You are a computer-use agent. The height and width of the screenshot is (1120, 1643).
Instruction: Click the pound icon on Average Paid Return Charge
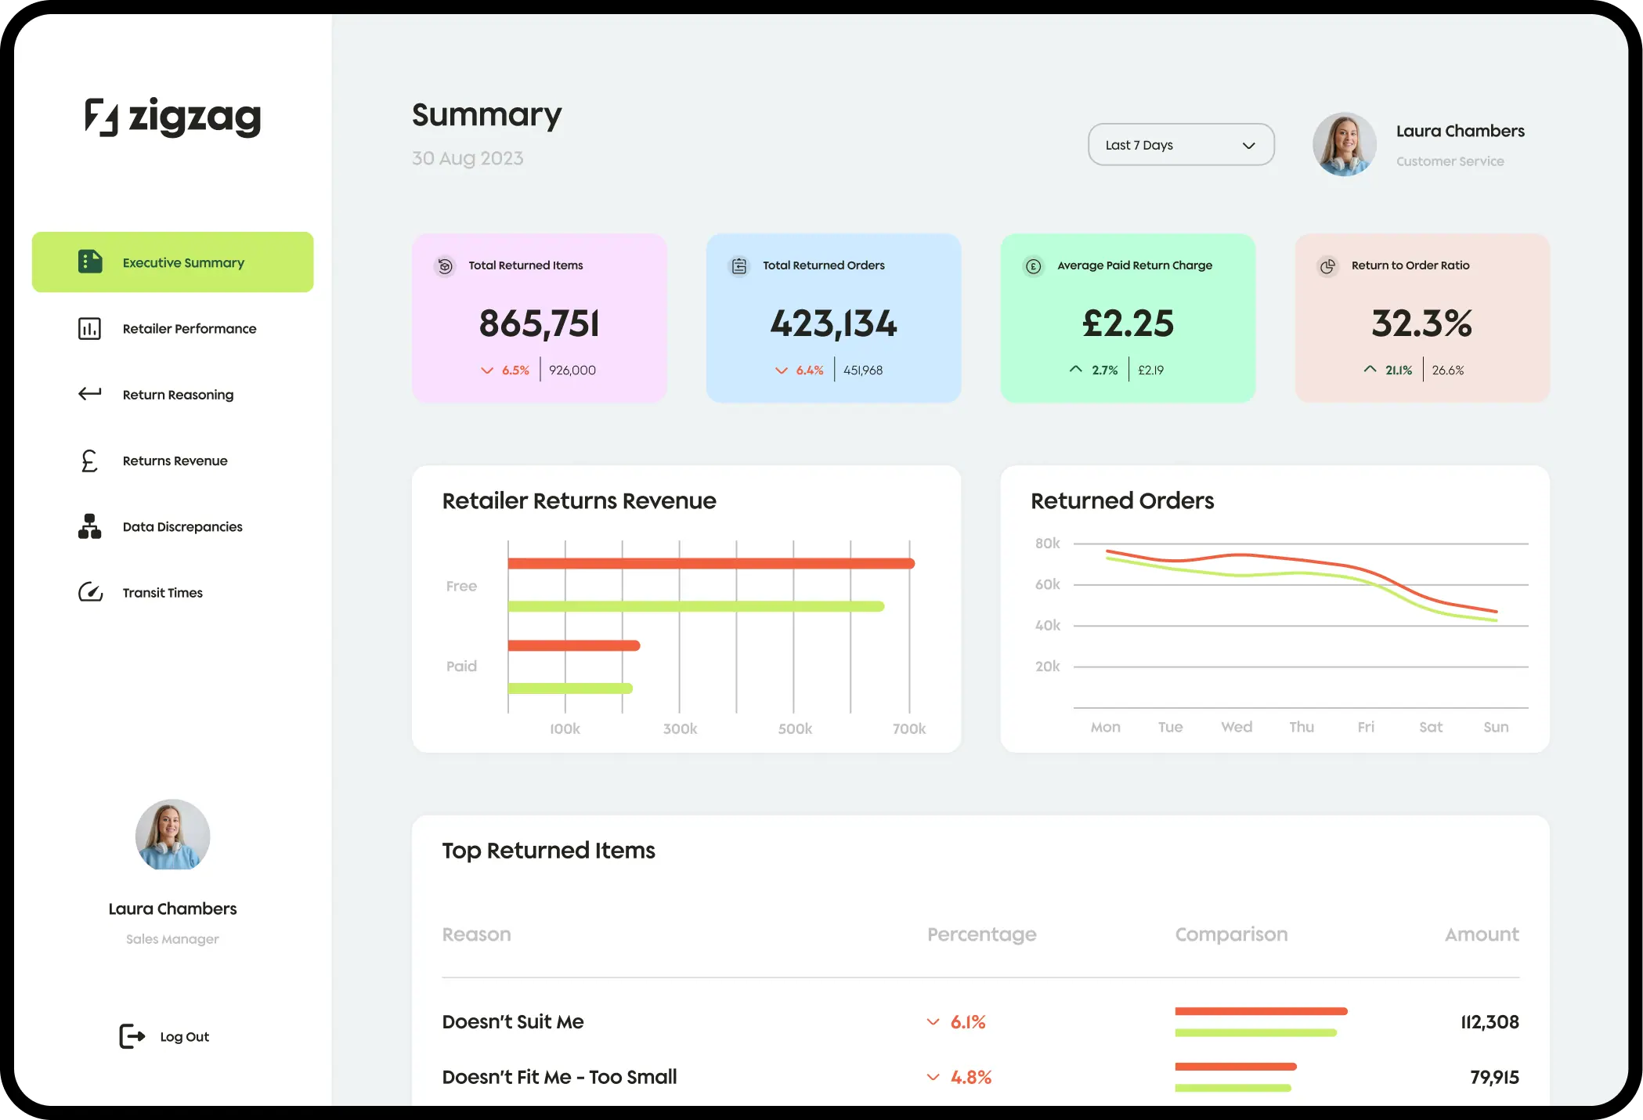[x=1033, y=266]
